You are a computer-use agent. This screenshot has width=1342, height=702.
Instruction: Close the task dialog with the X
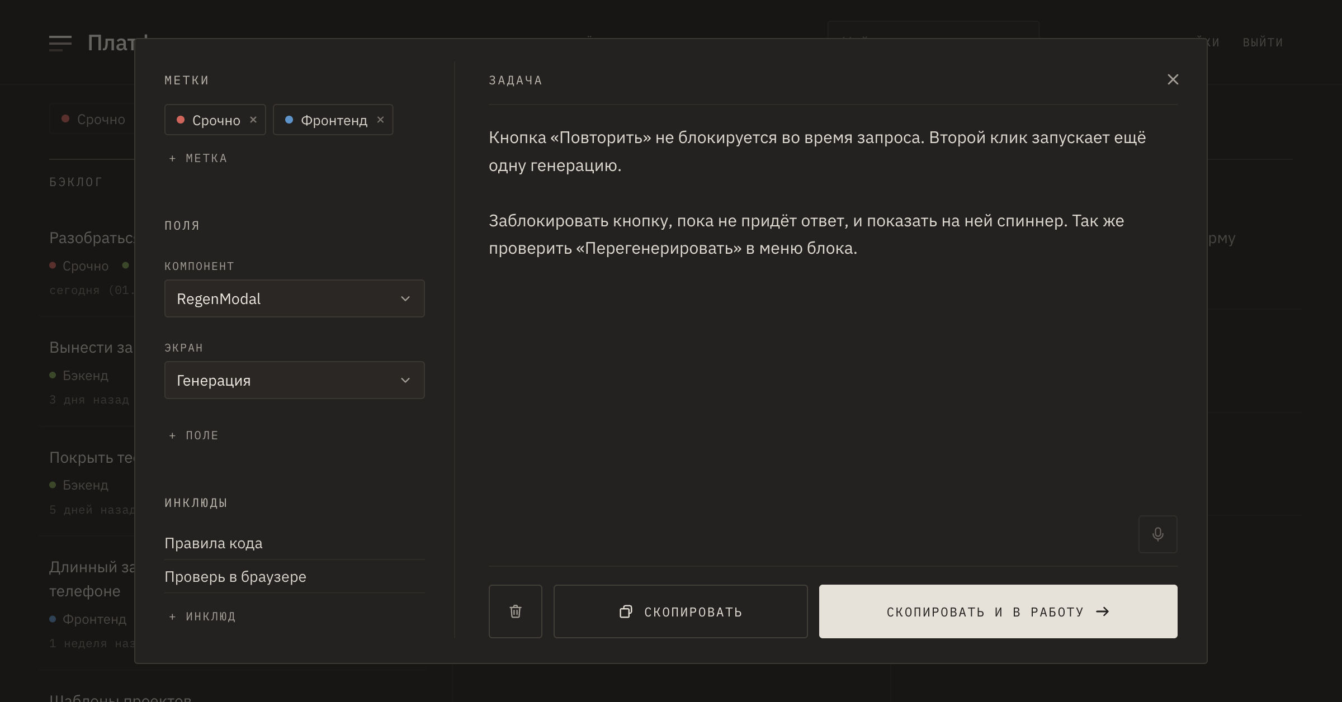coord(1173,79)
